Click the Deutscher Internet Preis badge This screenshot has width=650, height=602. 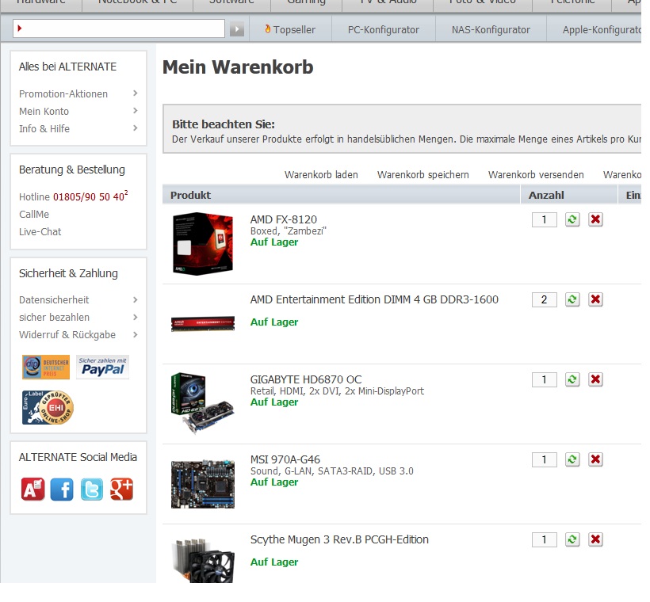pyautogui.click(x=46, y=367)
